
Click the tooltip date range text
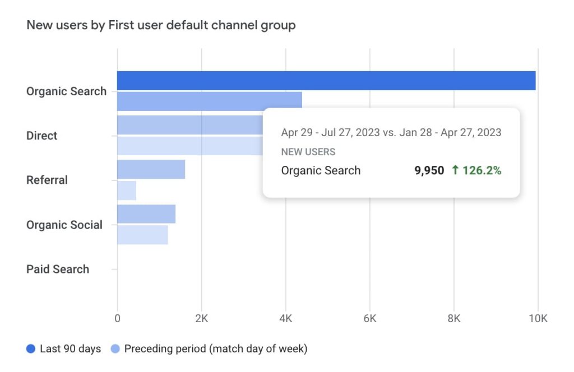[x=391, y=132]
